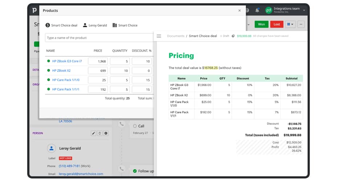
Task: Open Documents breadcrumb link
Action: pos(176,36)
